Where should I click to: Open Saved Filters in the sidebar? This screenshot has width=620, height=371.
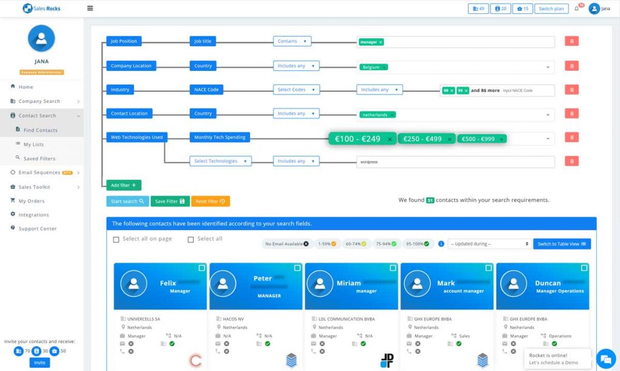pyautogui.click(x=39, y=159)
